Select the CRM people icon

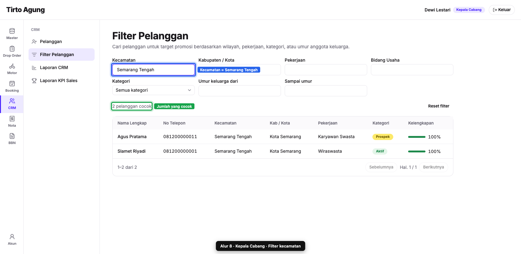tap(12, 101)
